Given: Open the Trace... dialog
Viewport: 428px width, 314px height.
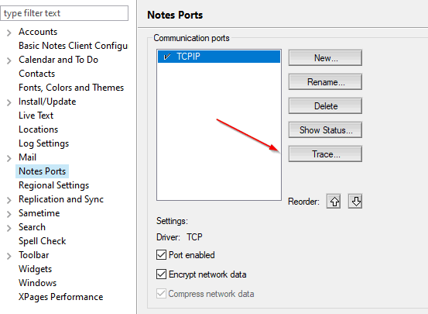Looking at the screenshot, I should click(x=325, y=154).
